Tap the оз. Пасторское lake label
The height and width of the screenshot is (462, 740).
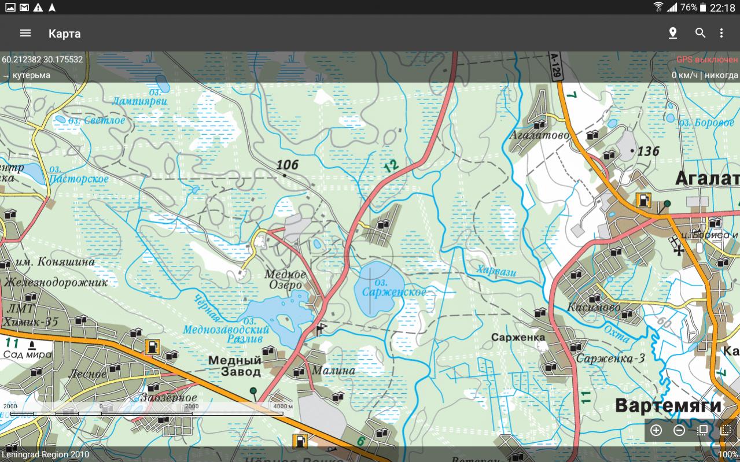point(79,174)
